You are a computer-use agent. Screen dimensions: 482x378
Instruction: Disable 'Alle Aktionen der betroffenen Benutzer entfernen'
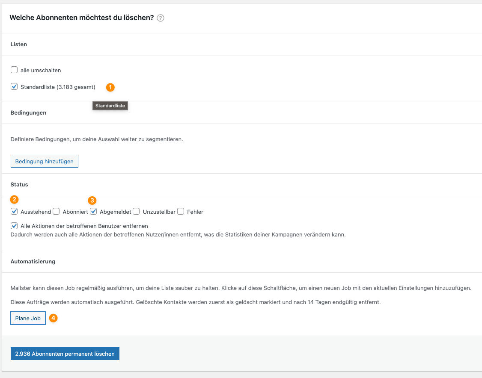pos(14,226)
